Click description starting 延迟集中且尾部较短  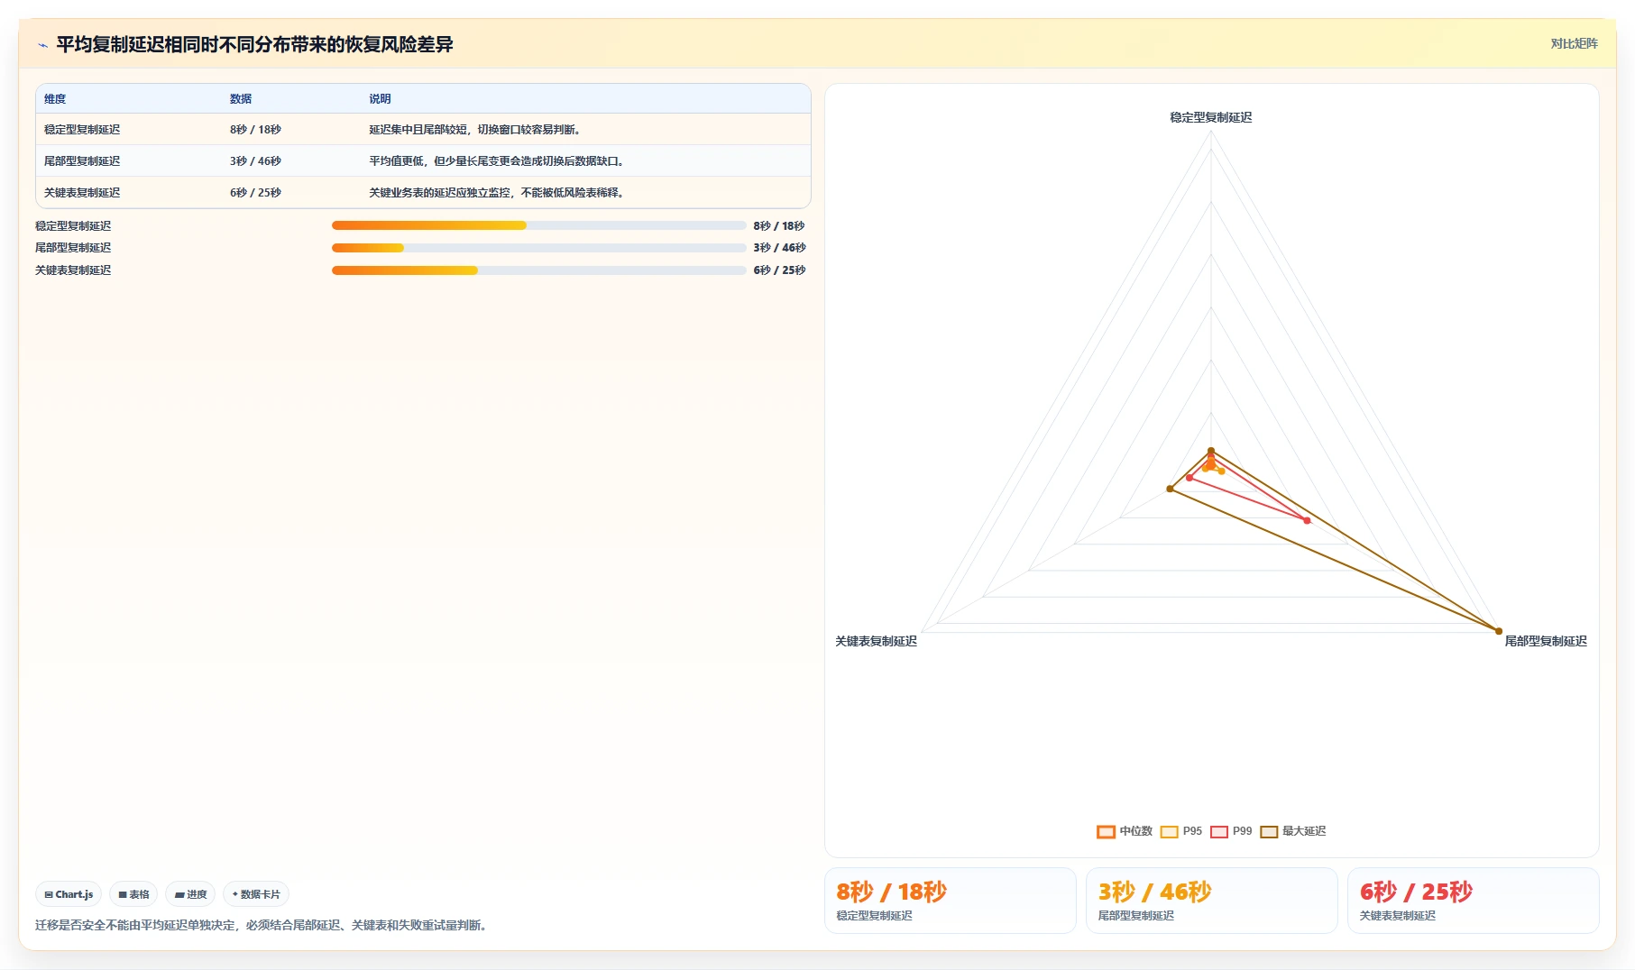click(476, 130)
